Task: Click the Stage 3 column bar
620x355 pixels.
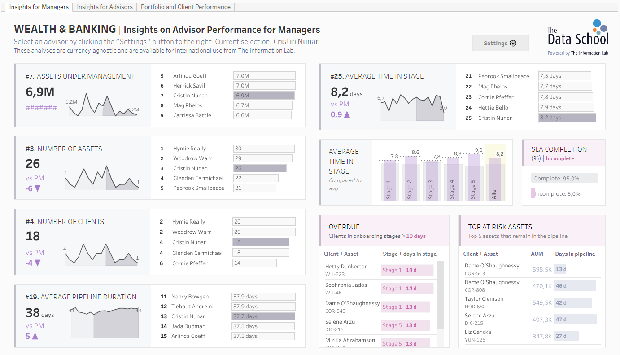Action: [x=432, y=181]
